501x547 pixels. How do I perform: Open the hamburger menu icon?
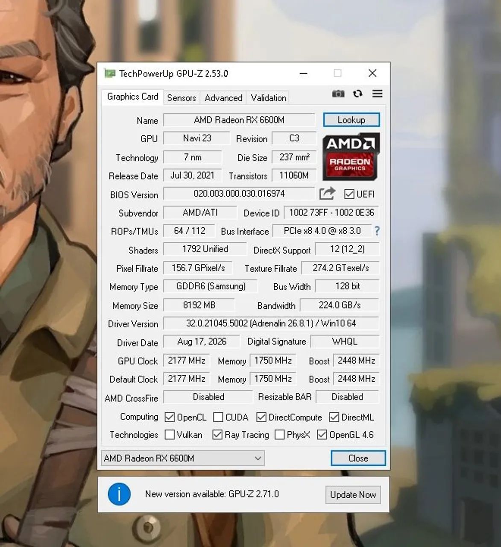coord(378,94)
